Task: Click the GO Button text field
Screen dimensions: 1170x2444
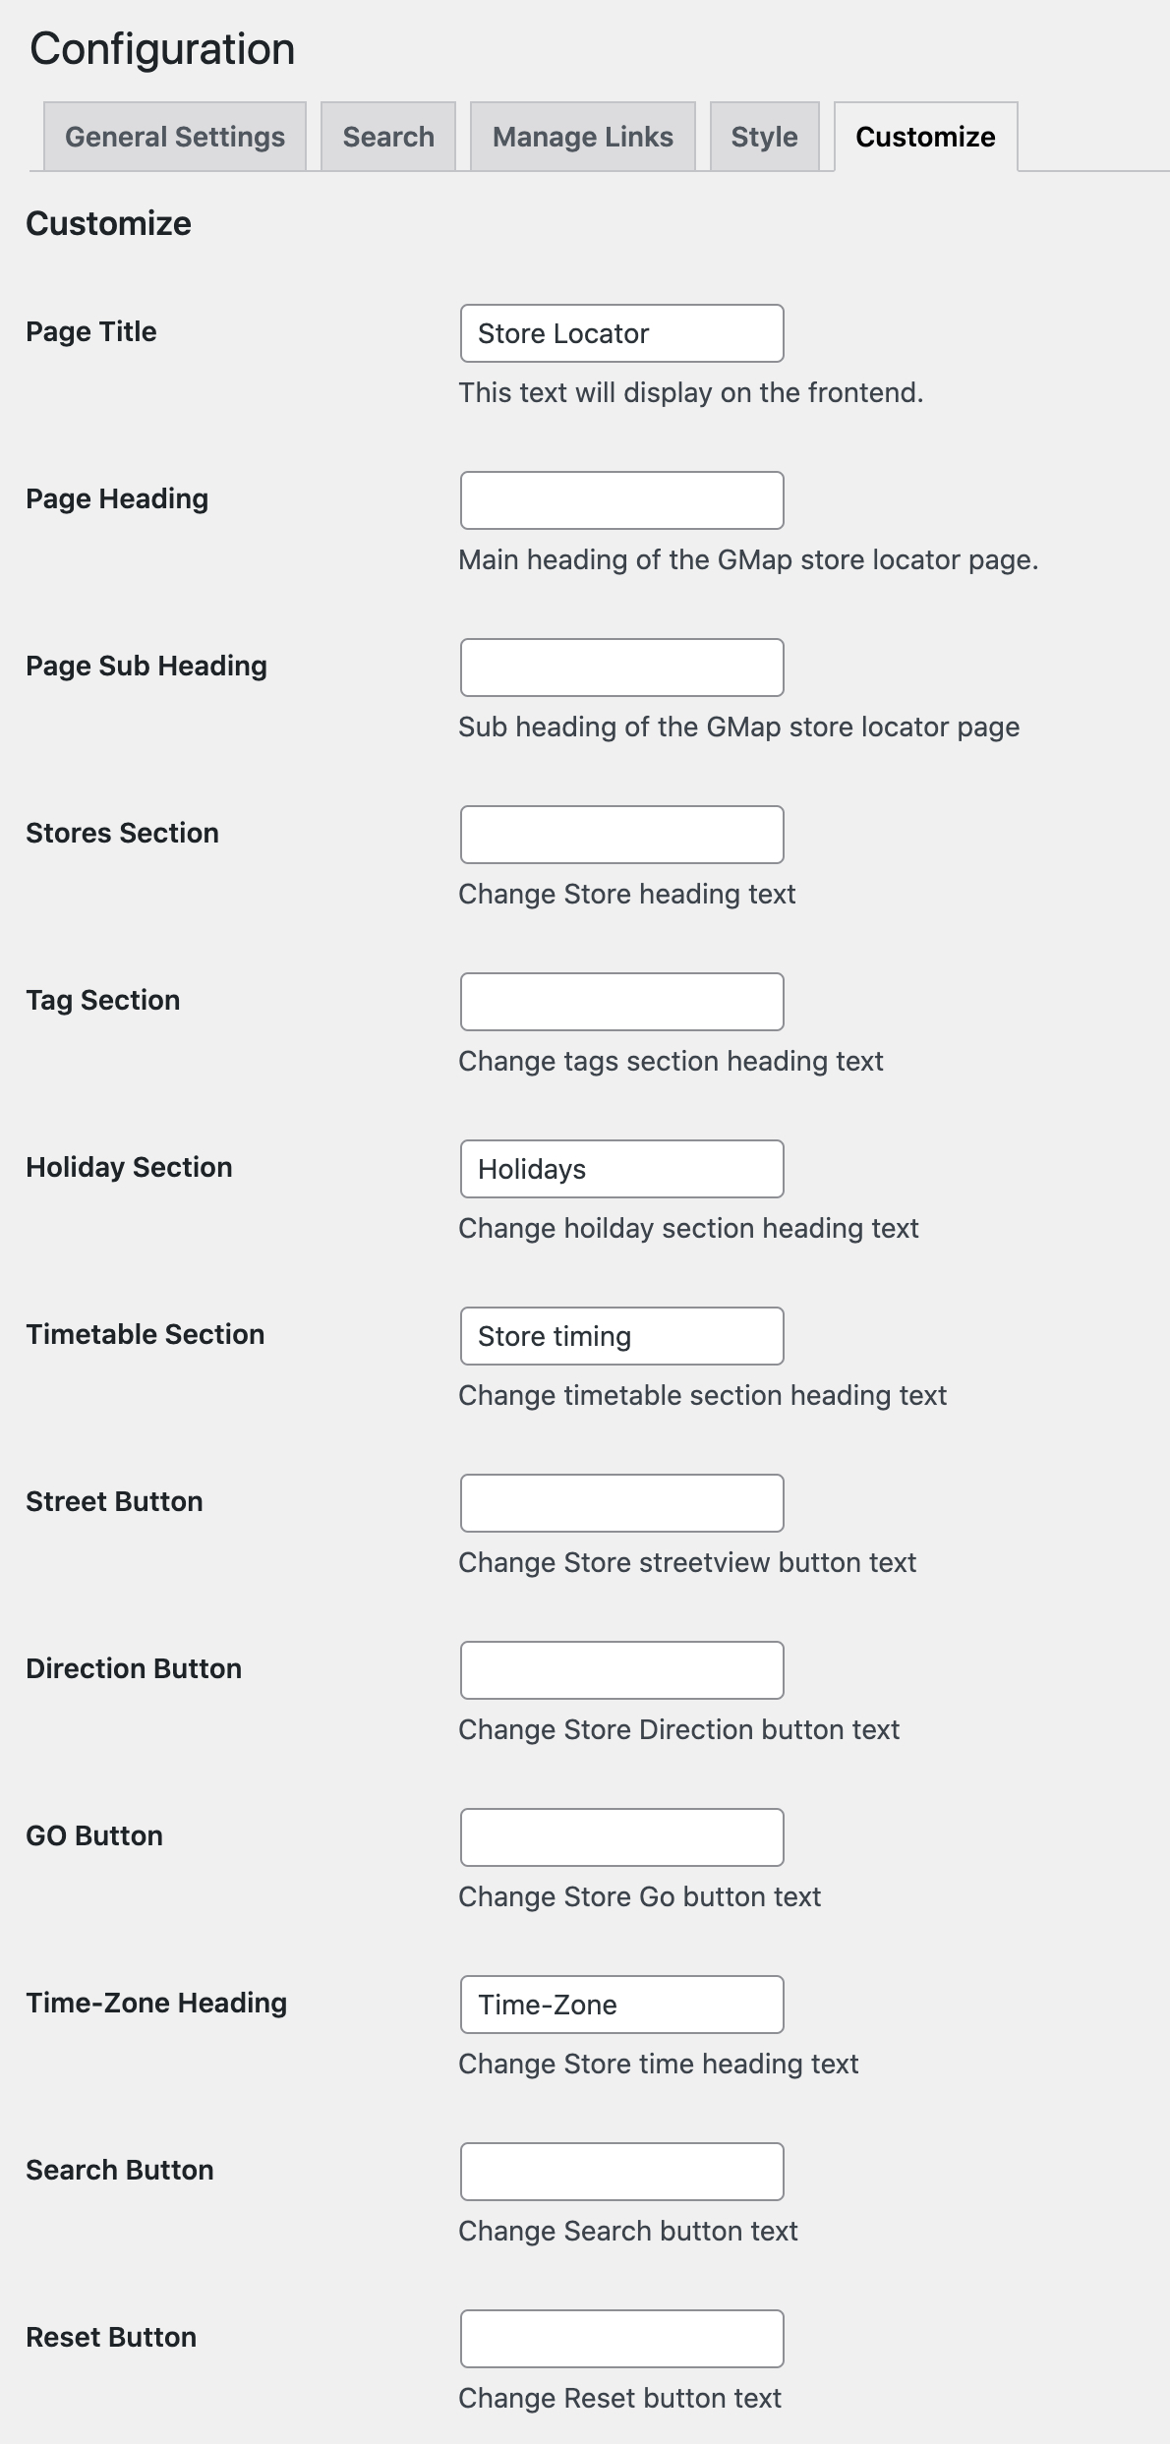Action: 621,1837
